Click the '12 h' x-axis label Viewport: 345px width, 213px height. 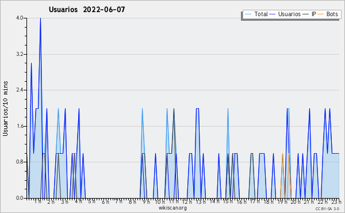[187, 201]
